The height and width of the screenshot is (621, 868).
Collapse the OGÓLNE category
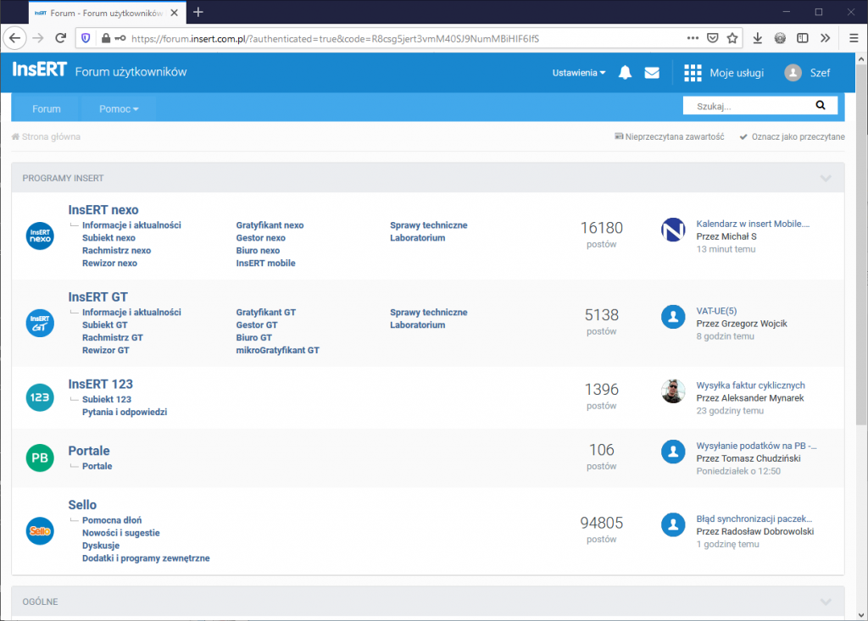826,602
